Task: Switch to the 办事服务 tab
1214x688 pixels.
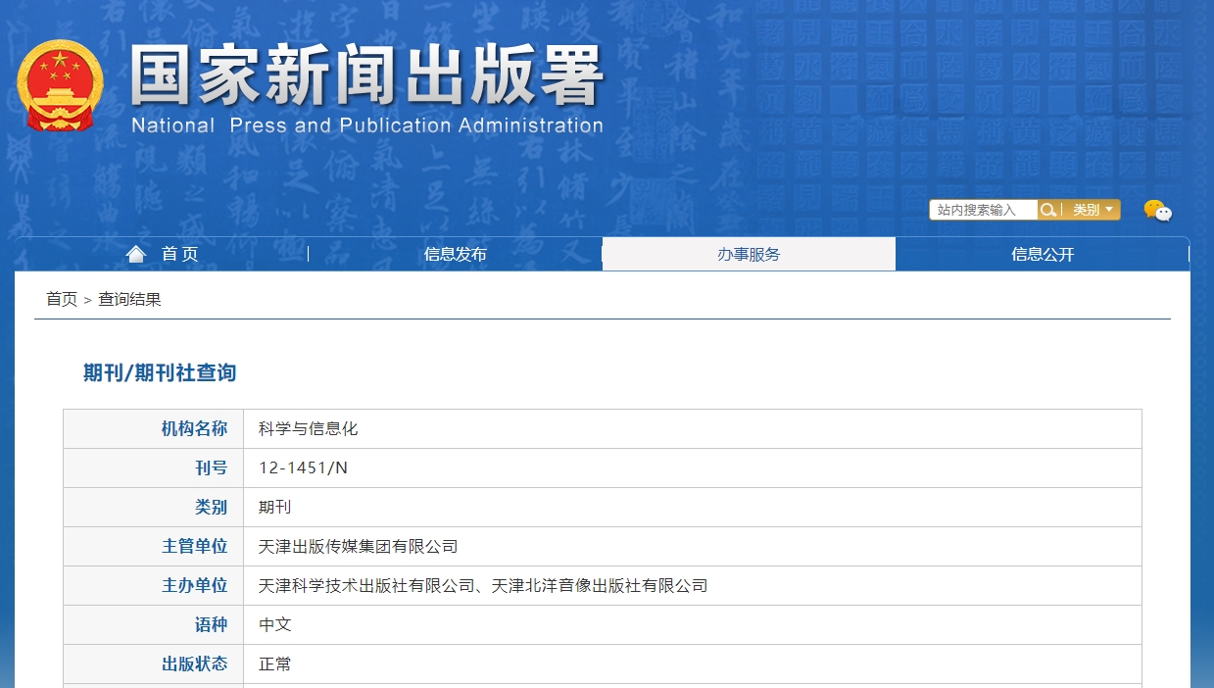Action: pos(749,255)
